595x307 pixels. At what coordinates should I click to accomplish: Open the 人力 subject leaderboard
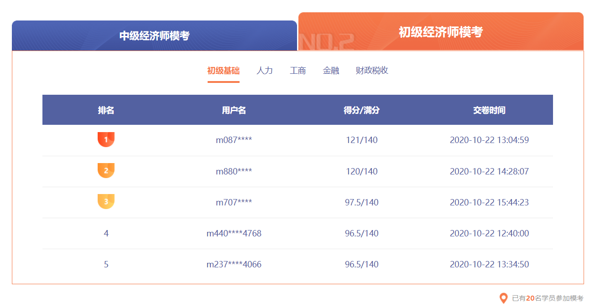coord(265,71)
